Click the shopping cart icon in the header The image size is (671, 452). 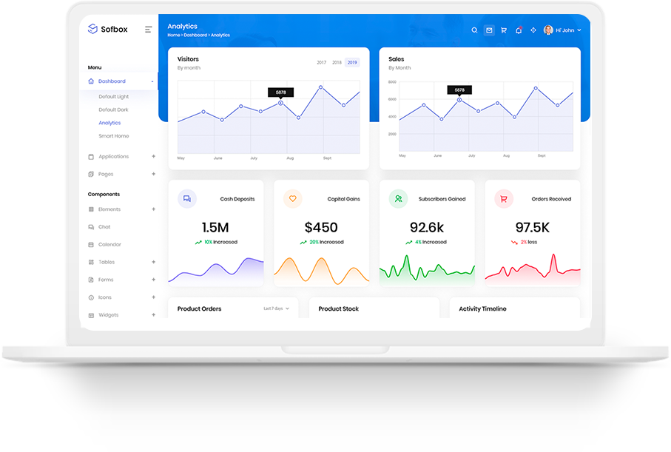pos(503,30)
